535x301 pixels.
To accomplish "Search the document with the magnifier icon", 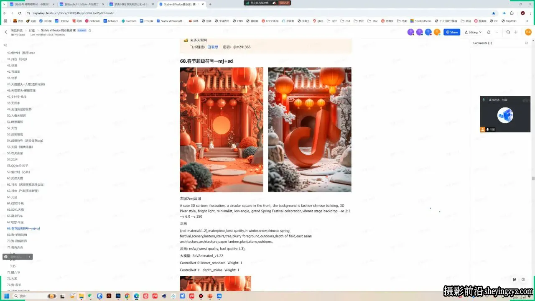I will (x=508, y=32).
